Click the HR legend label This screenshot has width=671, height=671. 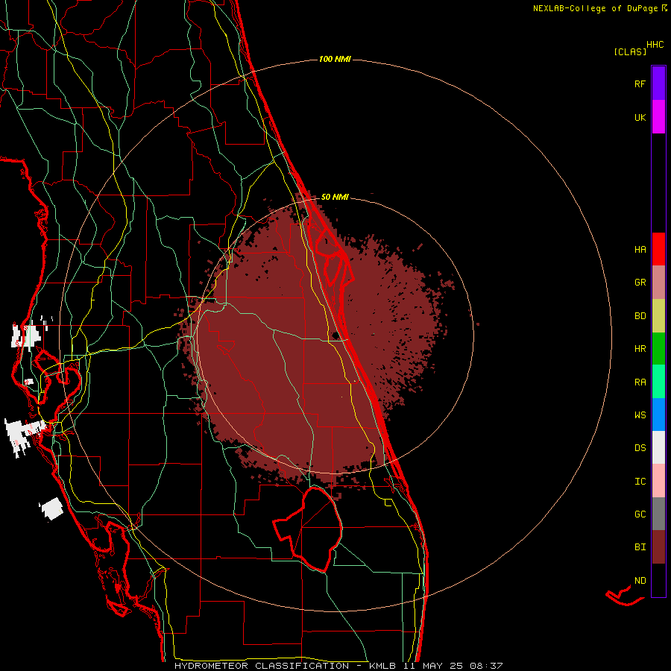click(x=640, y=349)
